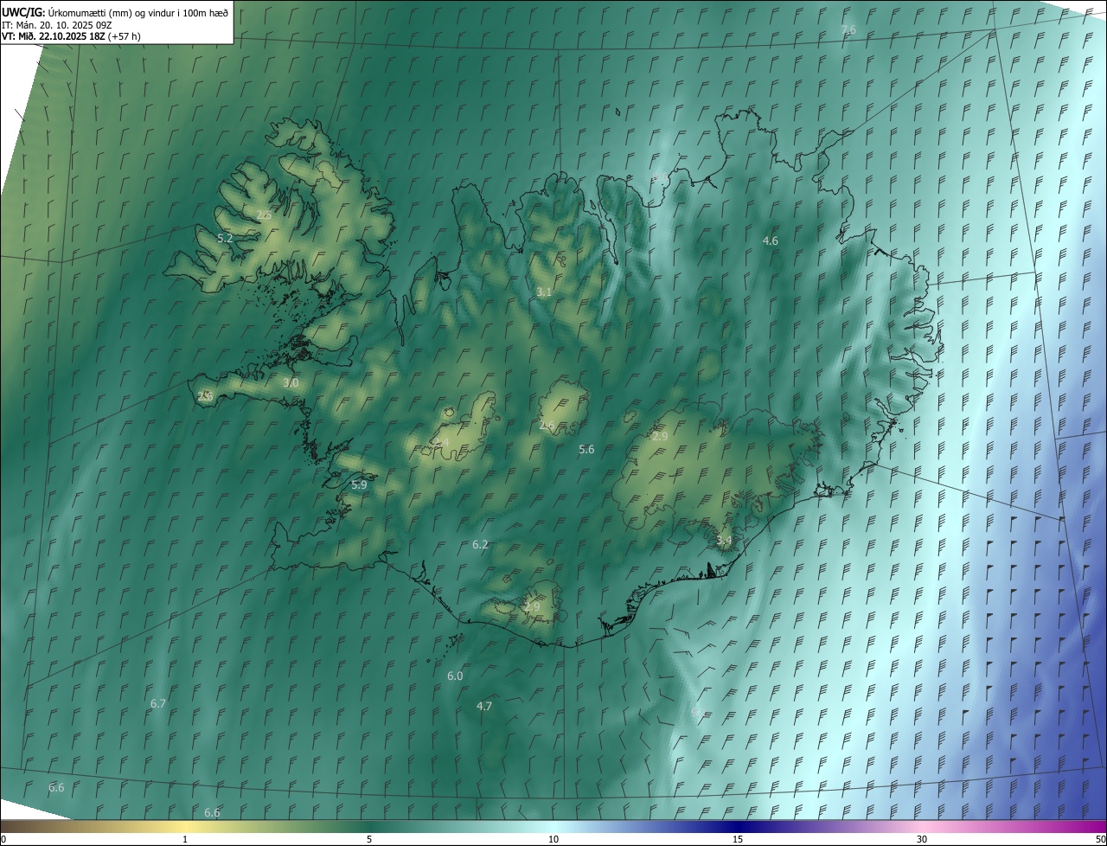Screen dimensions: 1107x846
Task: Click the 2.6 value beside the 5.2 value
Action: 265,215
